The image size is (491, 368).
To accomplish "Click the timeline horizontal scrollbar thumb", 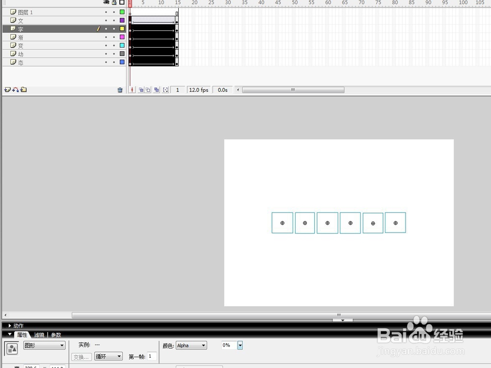I will pyautogui.click(x=293, y=90).
